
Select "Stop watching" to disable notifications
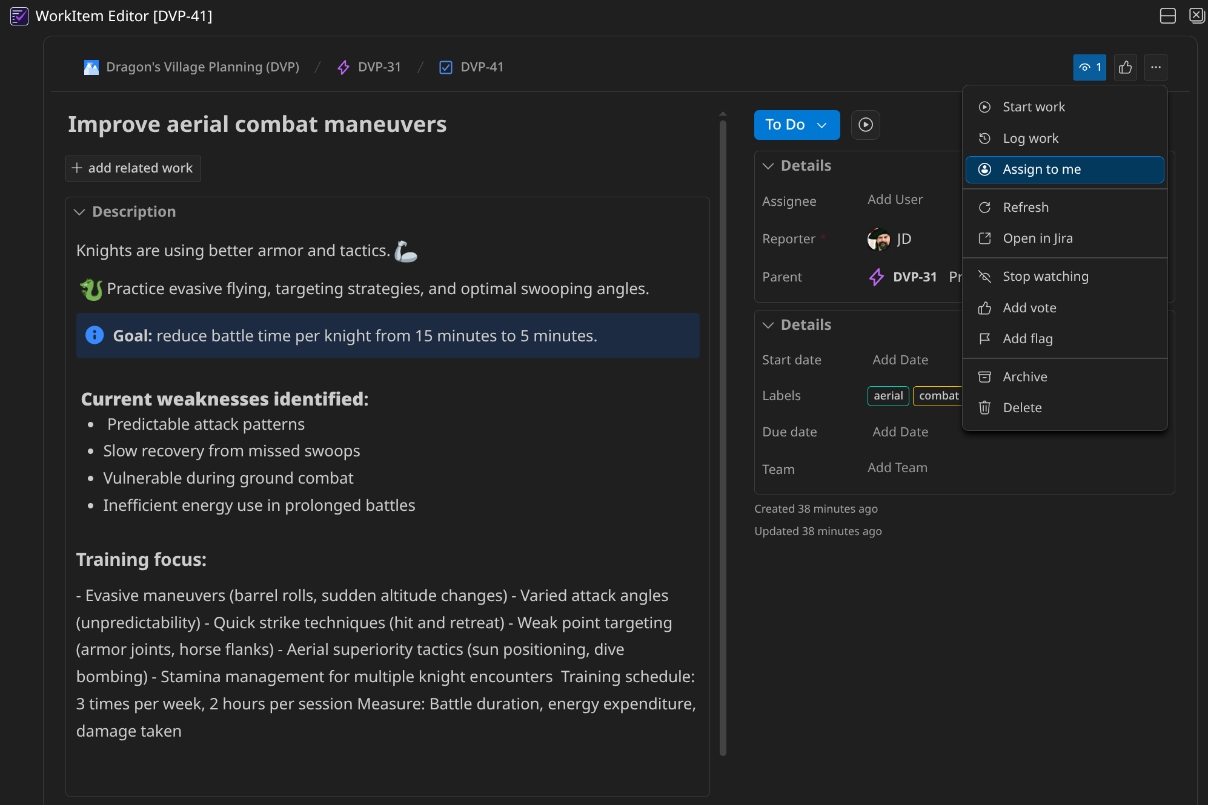(x=1046, y=276)
